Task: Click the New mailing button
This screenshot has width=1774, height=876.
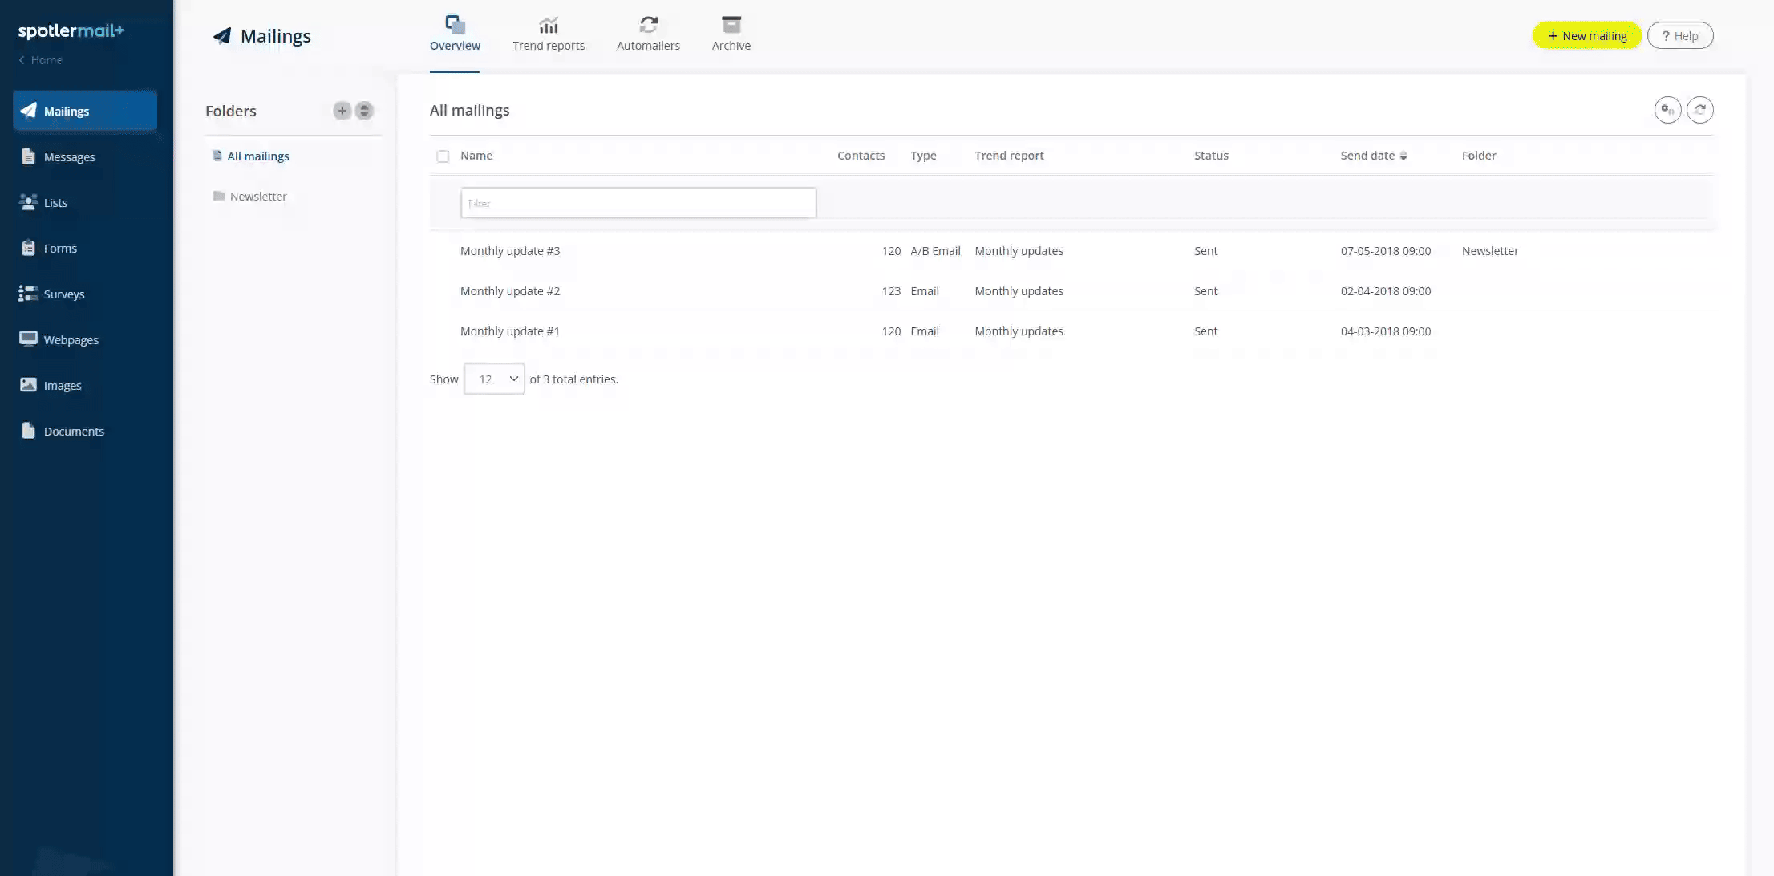Action: [1586, 36]
